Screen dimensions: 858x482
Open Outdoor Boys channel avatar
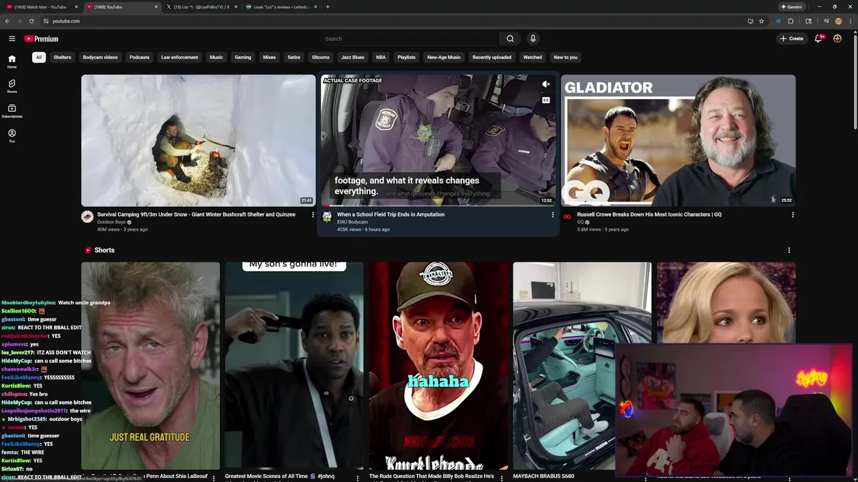click(87, 216)
